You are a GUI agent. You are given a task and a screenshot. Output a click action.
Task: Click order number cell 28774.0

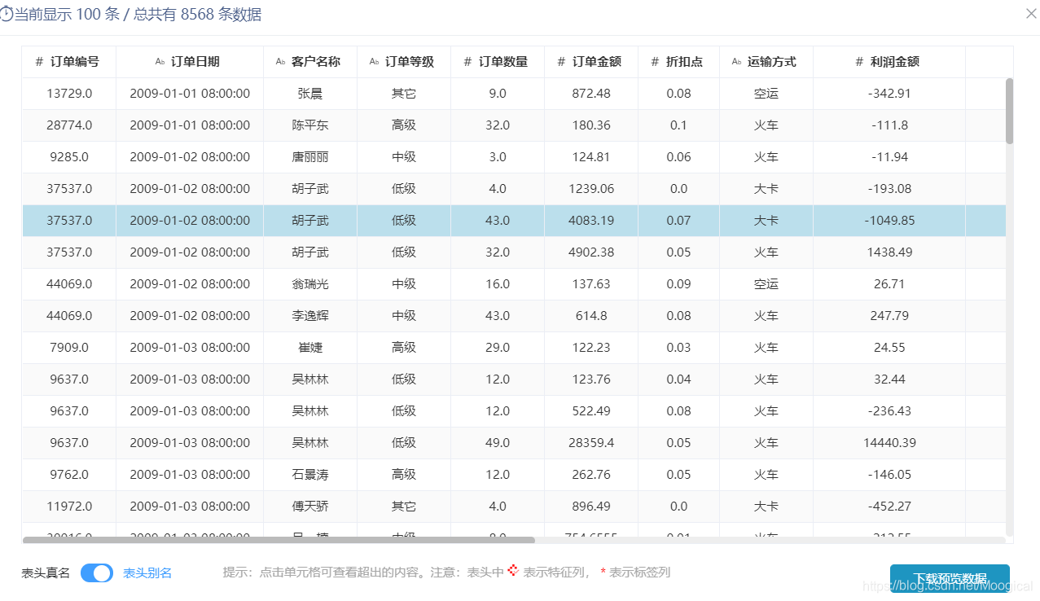point(69,125)
